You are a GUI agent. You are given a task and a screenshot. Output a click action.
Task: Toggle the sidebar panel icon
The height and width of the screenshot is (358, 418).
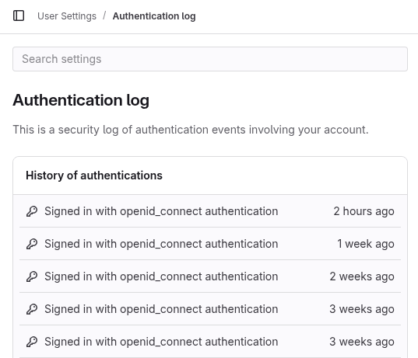click(x=19, y=16)
